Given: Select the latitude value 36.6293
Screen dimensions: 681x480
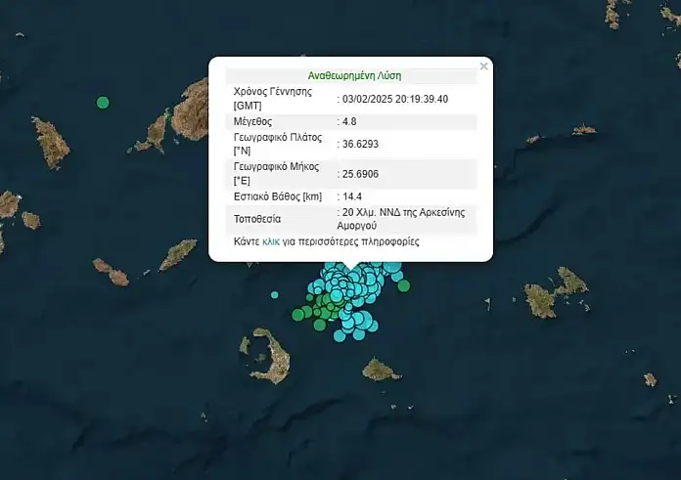Looking at the screenshot, I should (x=359, y=144).
